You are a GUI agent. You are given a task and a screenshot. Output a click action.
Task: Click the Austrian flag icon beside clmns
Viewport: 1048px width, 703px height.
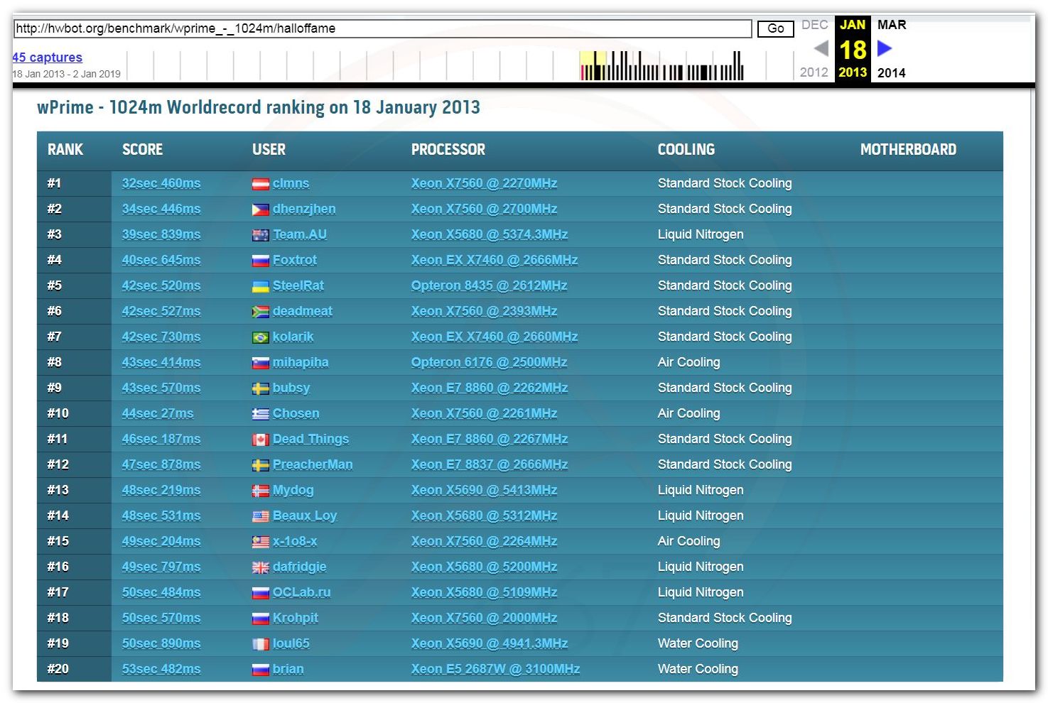(x=260, y=184)
